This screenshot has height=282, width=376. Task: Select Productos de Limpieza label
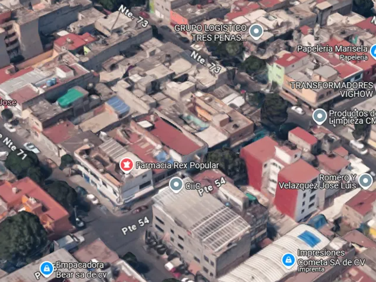[x=352, y=117]
